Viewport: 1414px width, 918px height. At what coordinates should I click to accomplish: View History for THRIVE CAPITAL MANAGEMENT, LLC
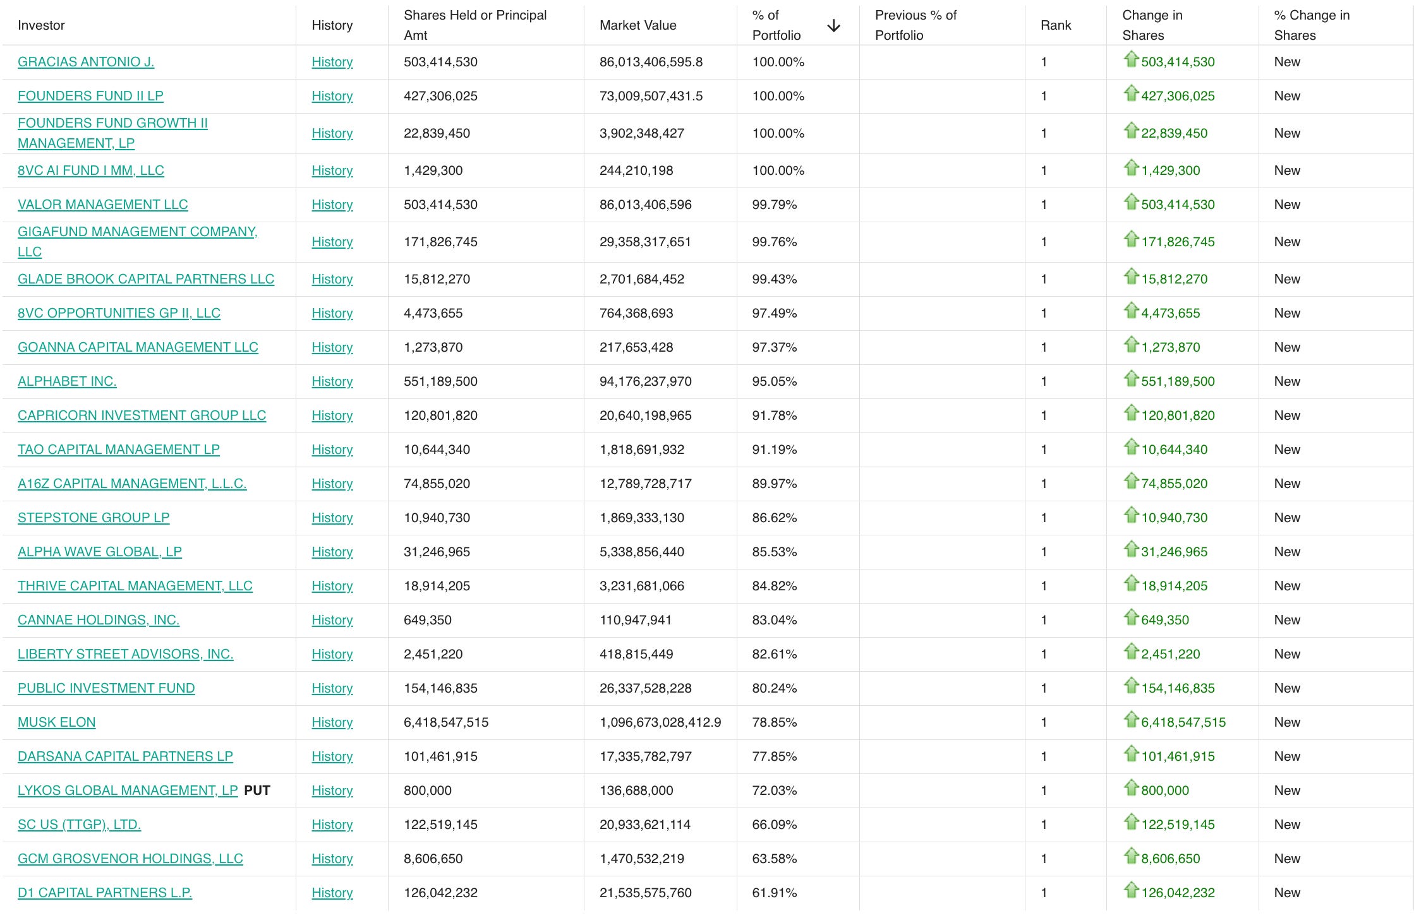coord(332,586)
